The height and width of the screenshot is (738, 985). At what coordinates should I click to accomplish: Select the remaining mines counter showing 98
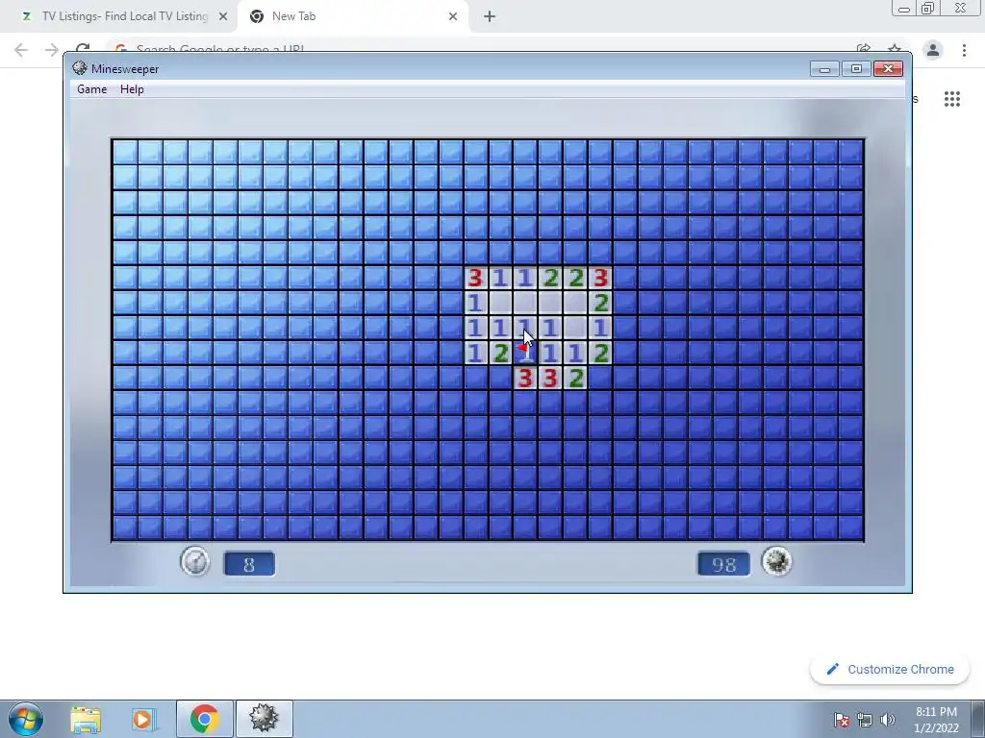pyautogui.click(x=723, y=564)
